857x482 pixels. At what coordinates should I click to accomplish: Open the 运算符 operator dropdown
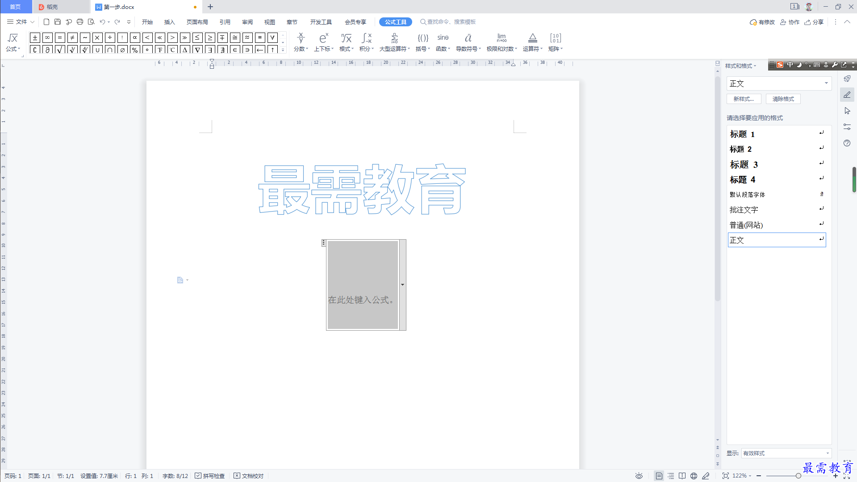[x=533, y=42]
